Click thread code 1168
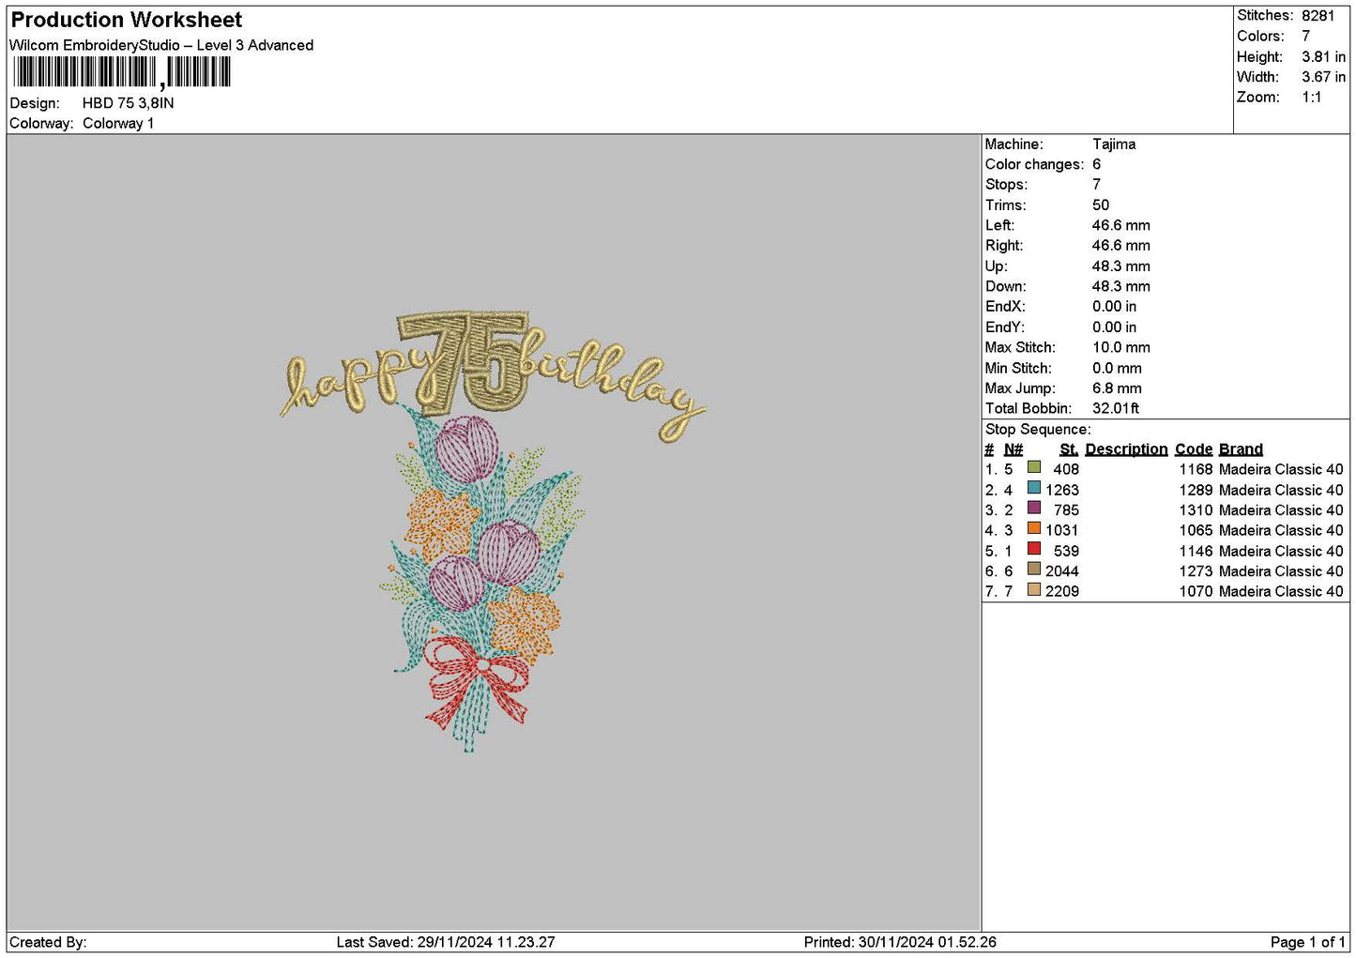The height and width of the screenshot is (958, 1356). (1196, 469)
